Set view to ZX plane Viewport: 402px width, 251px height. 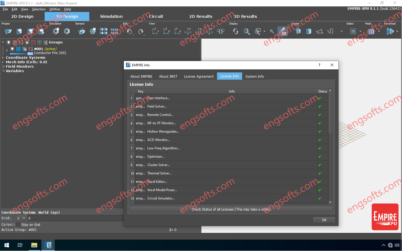pyautogui.click(x=166, y=31)
